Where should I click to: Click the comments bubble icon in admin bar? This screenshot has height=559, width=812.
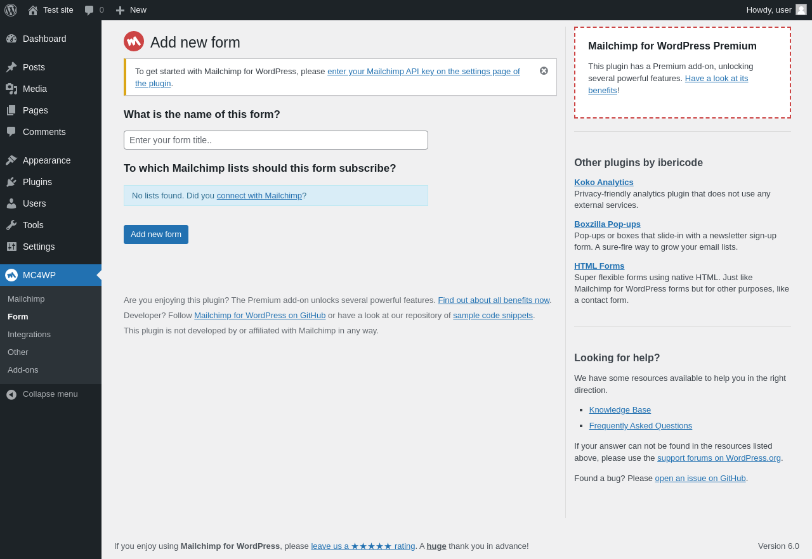(89, 10)
